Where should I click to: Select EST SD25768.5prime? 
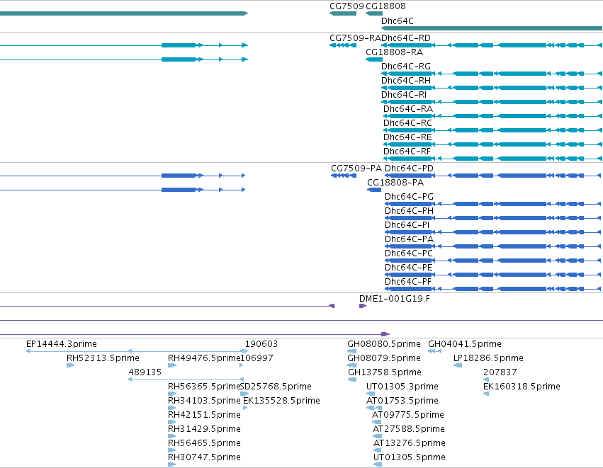click(x=276, y=387)
